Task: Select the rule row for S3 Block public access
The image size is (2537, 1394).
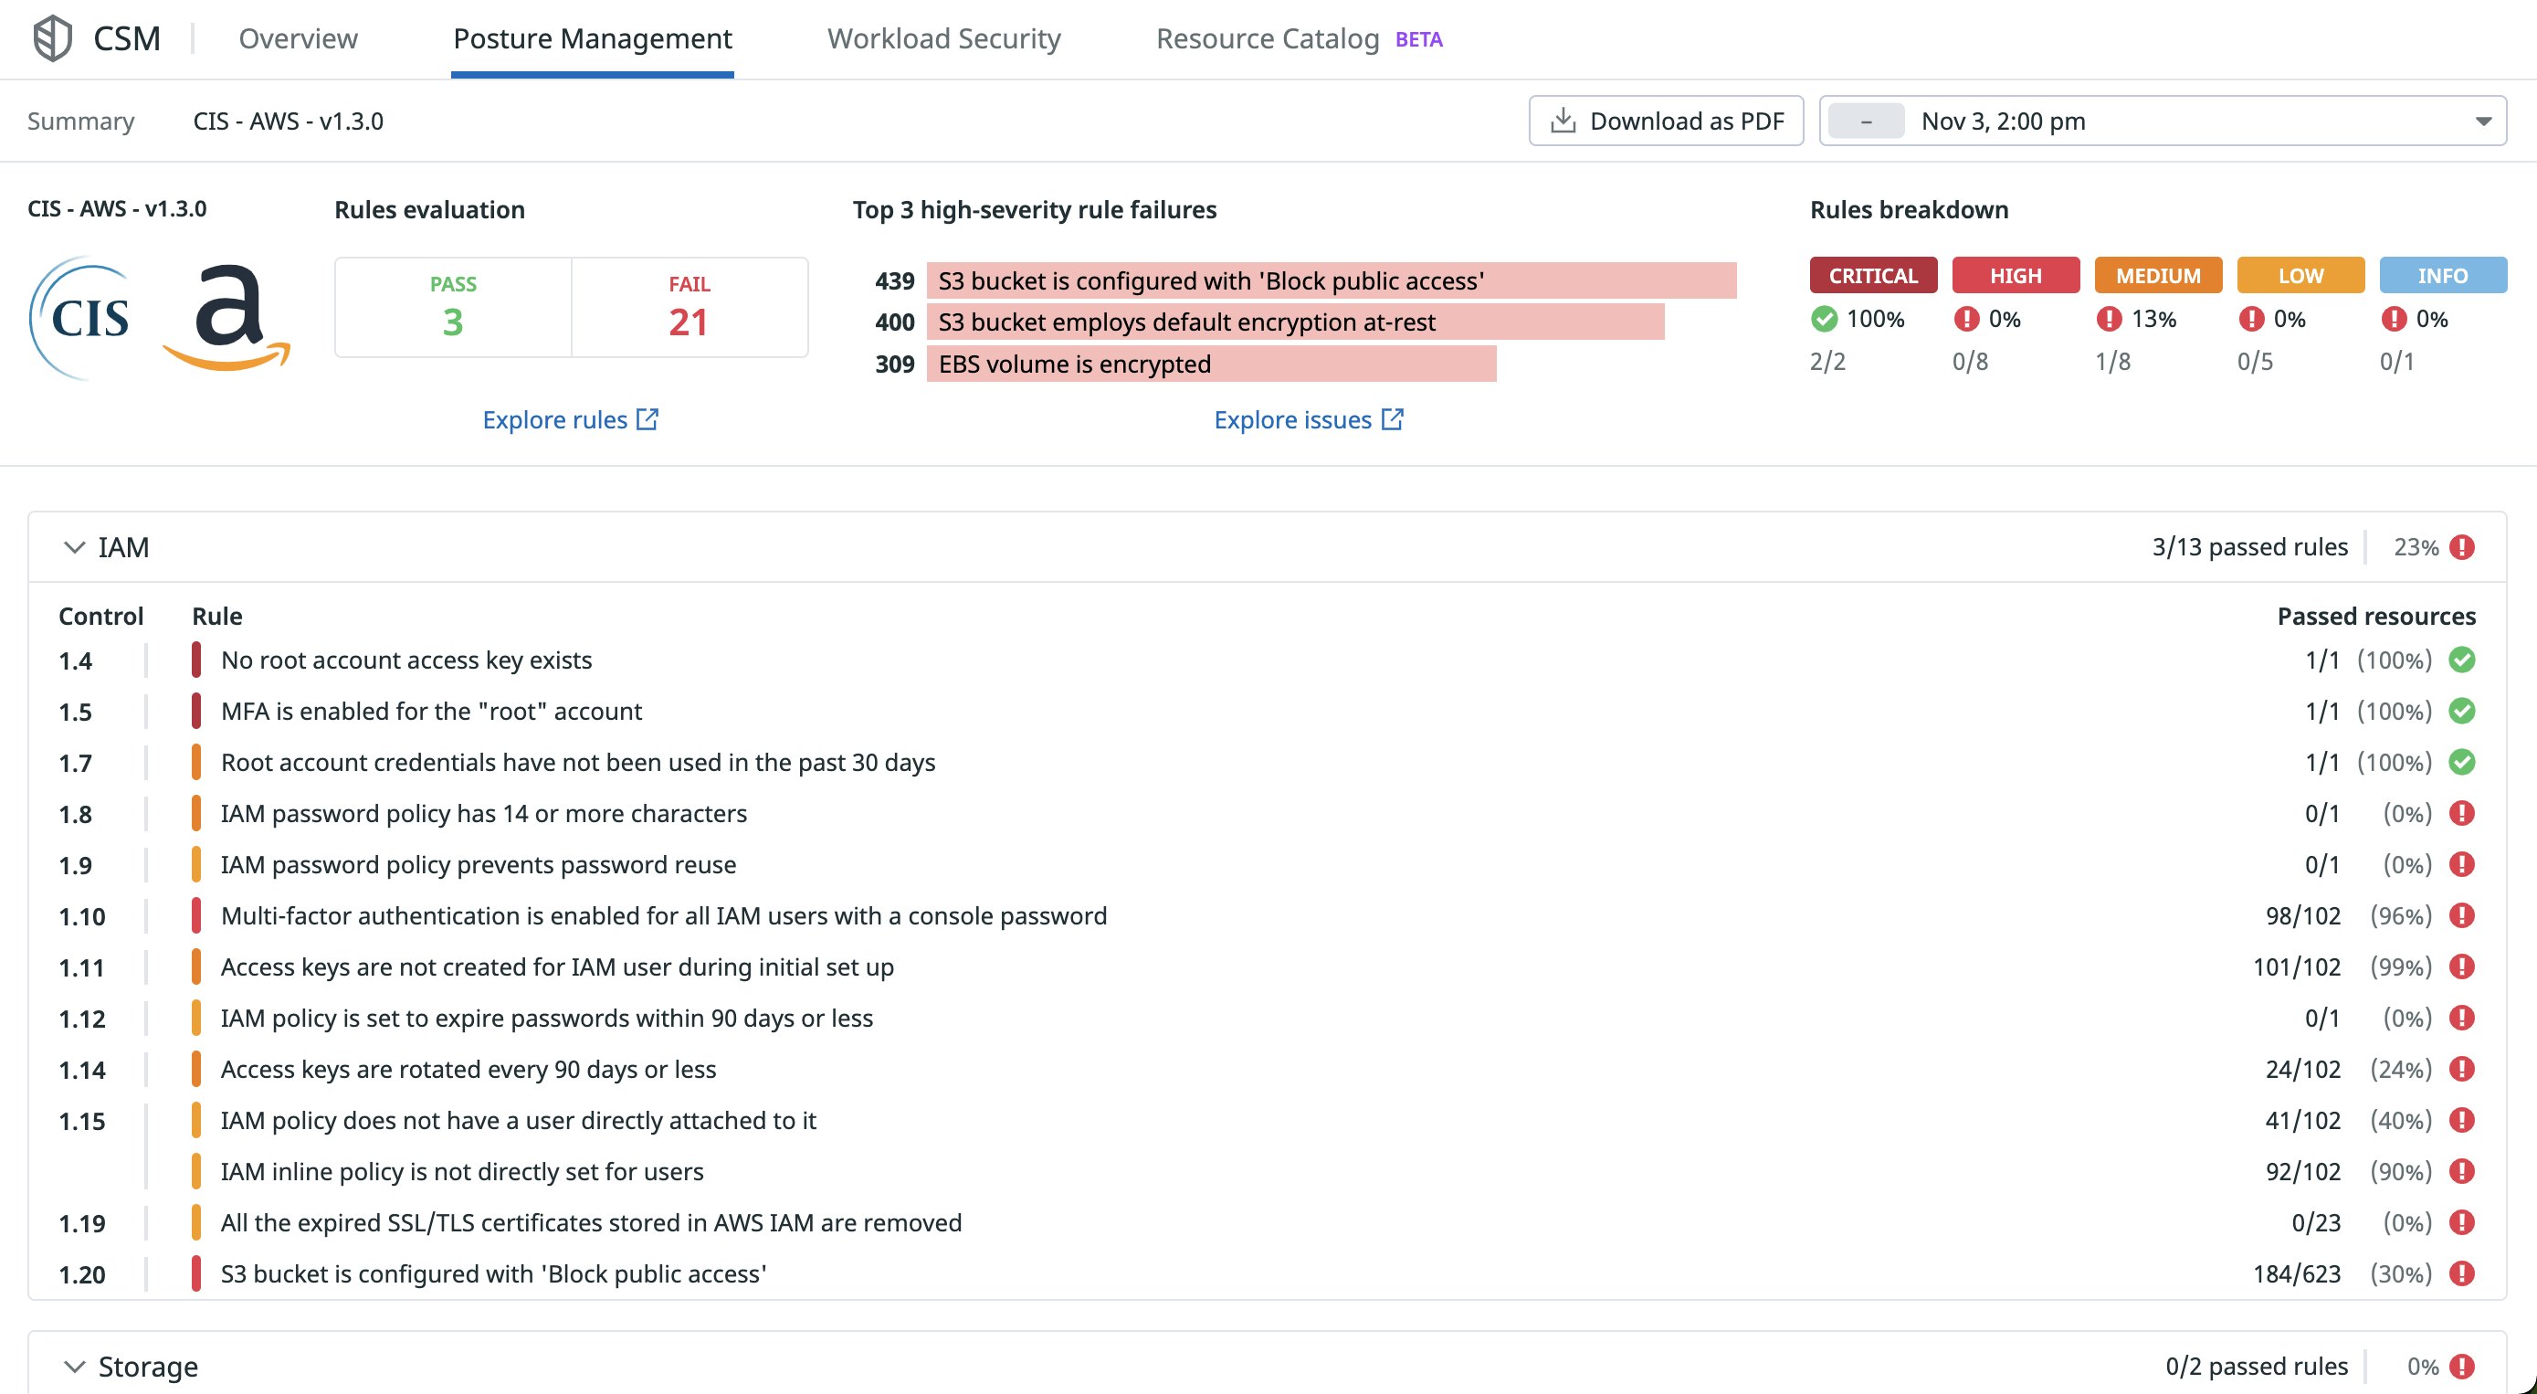Action: [492, 1273]
